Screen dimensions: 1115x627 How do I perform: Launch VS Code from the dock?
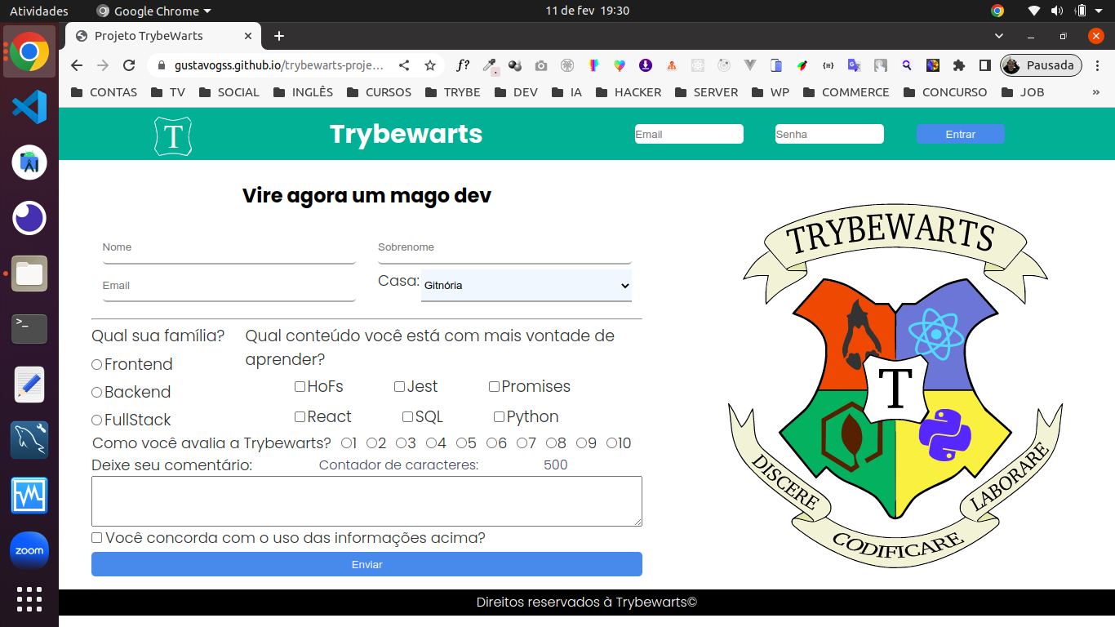pyautogui.click(x=29, y=107)
